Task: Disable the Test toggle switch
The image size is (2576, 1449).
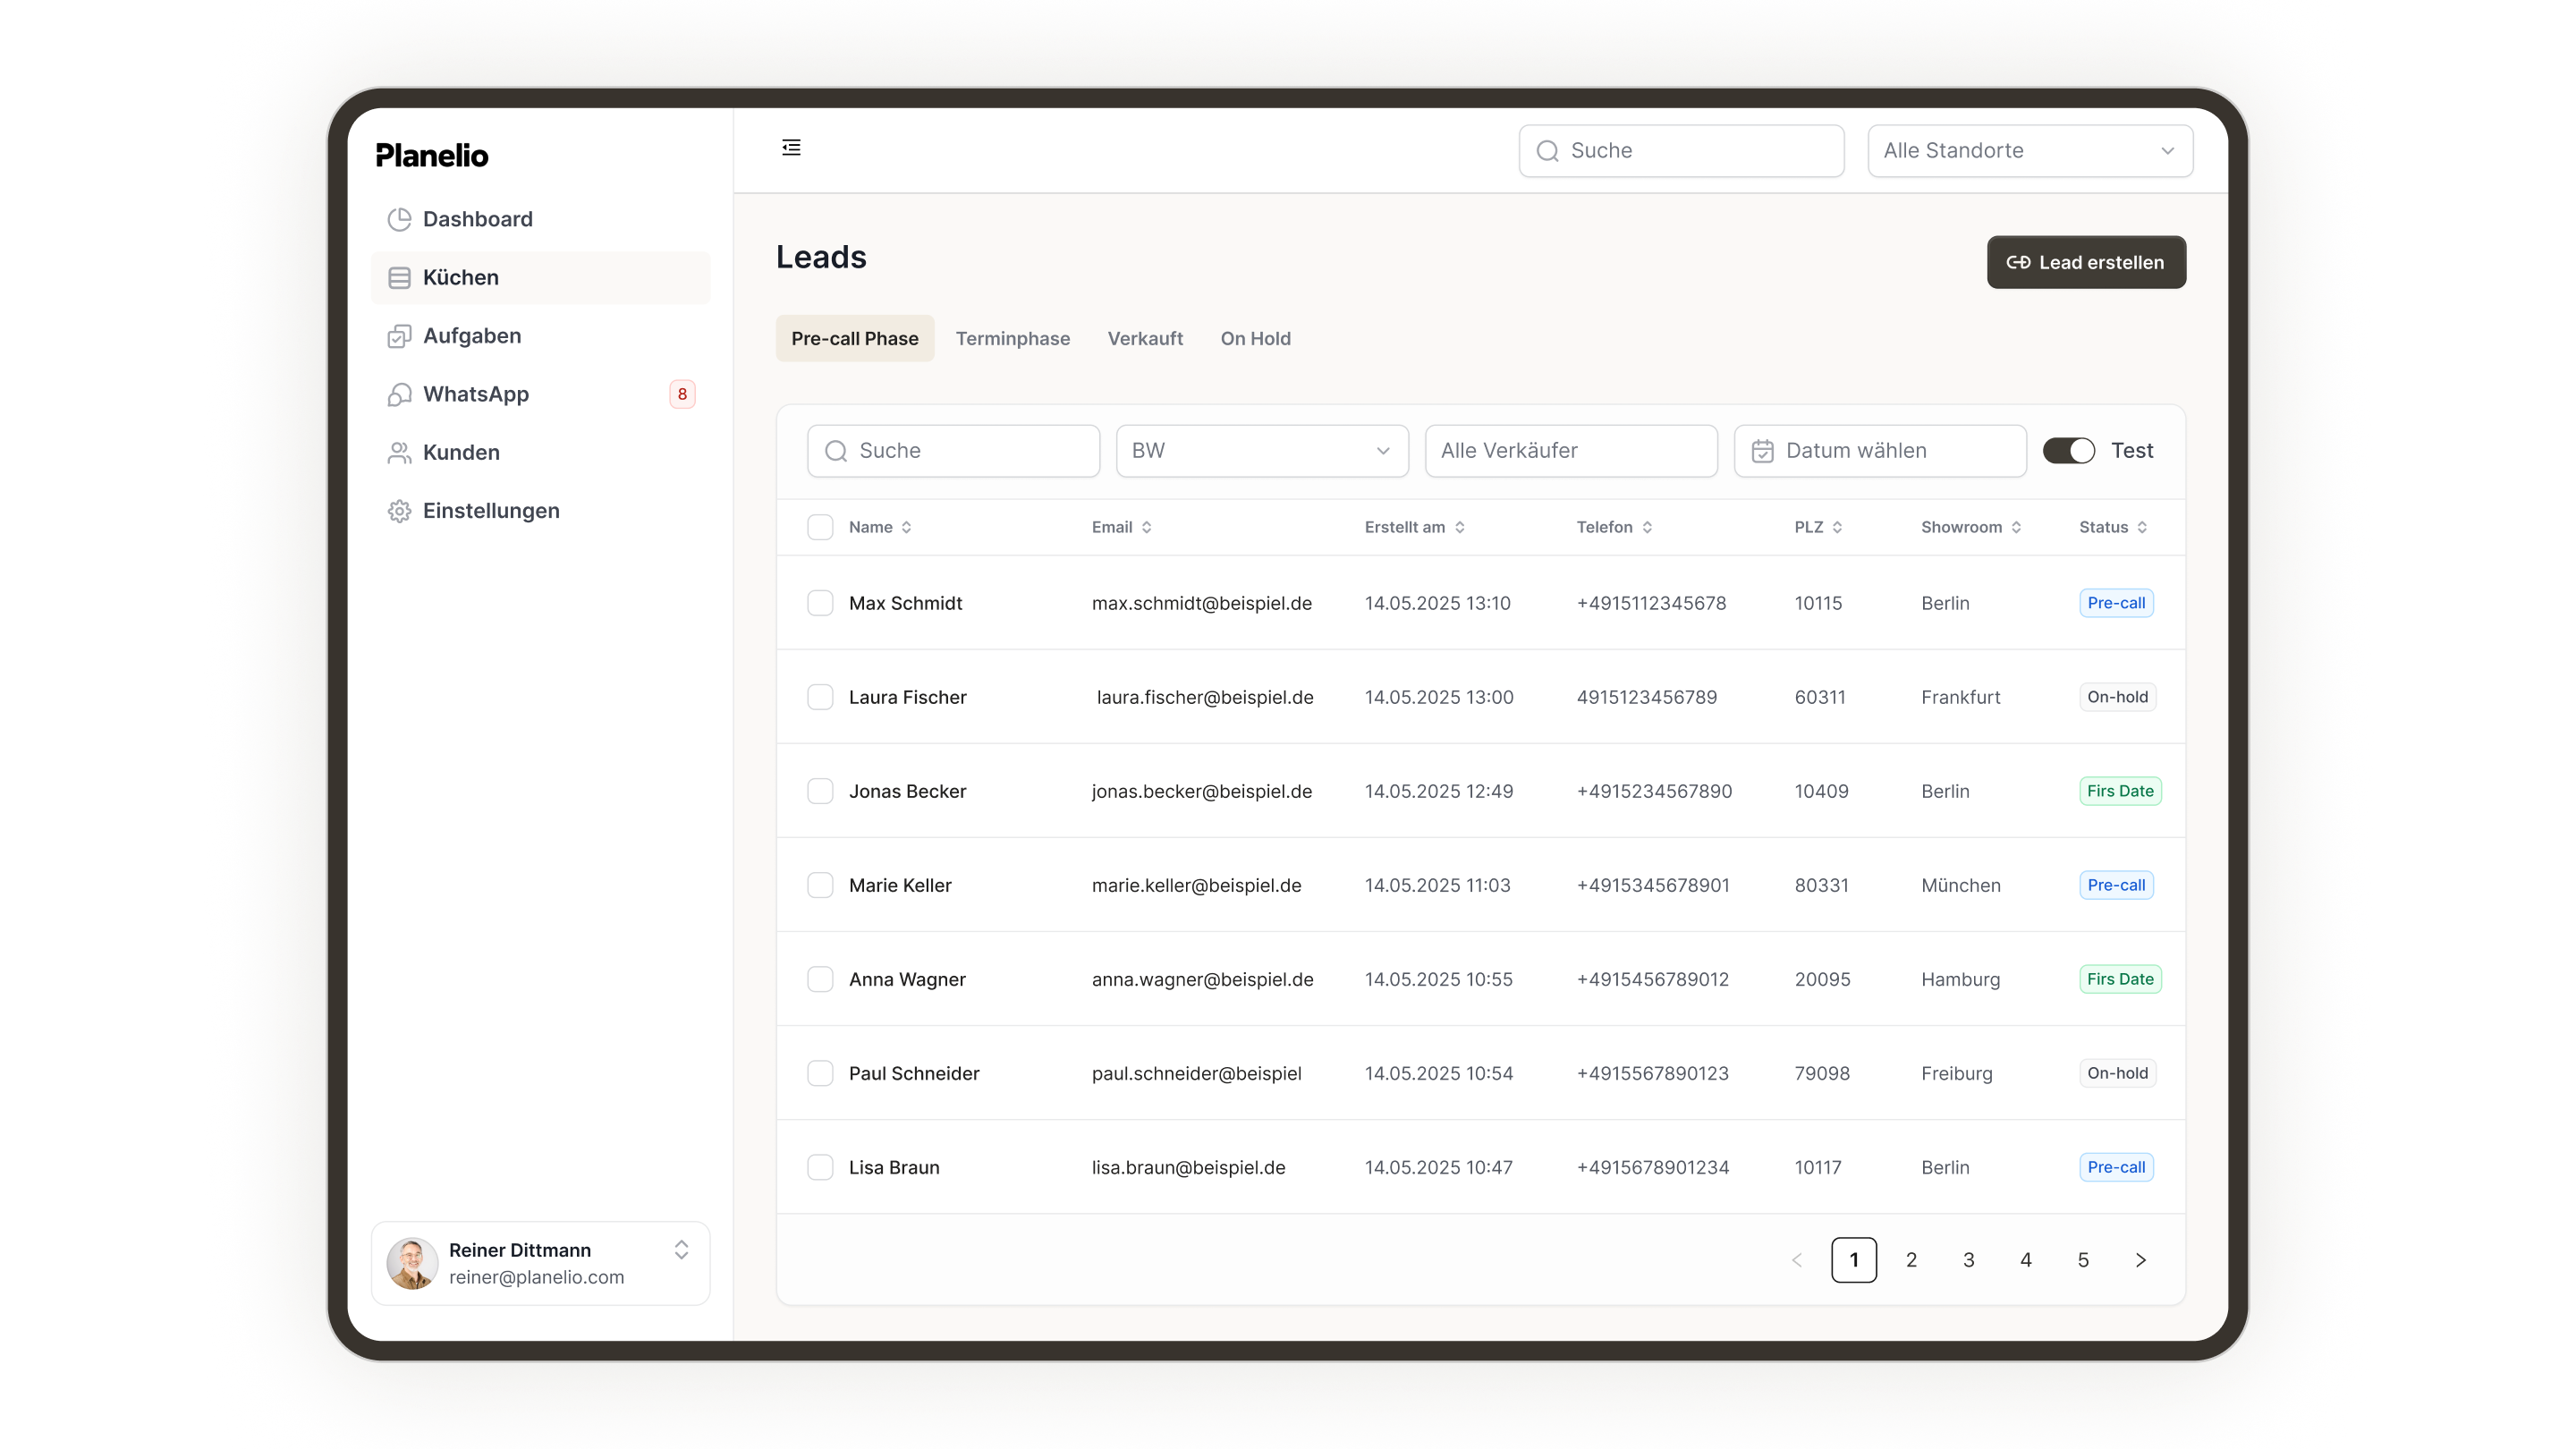Action: (2068, 451)
